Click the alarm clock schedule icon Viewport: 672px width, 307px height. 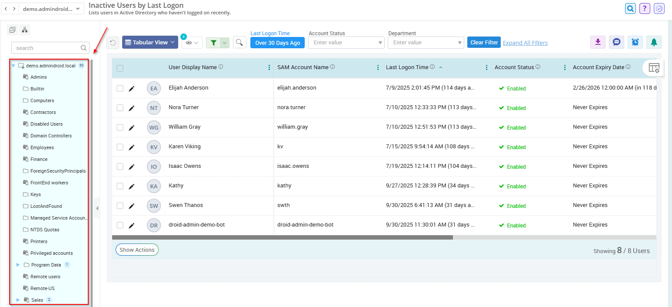point(635,42)
